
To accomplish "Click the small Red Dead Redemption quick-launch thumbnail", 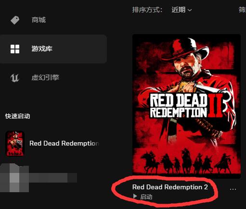I will coord(15,144).
